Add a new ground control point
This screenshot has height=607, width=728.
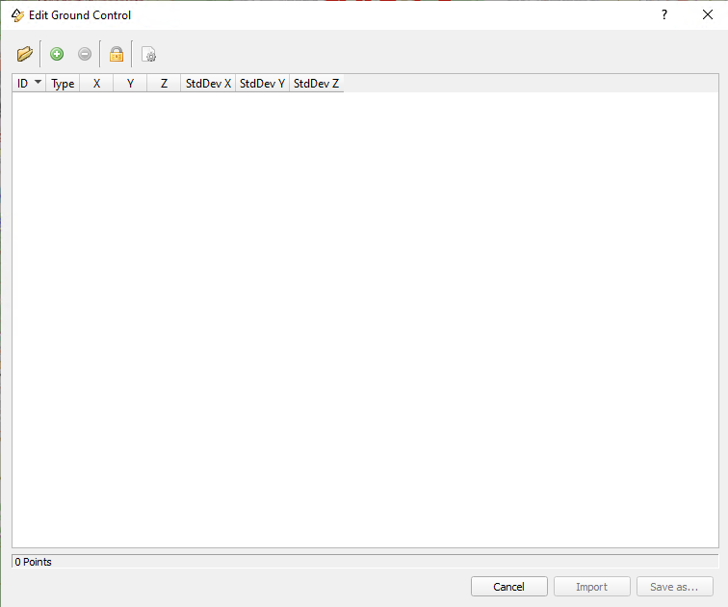(x=57, y=54)
